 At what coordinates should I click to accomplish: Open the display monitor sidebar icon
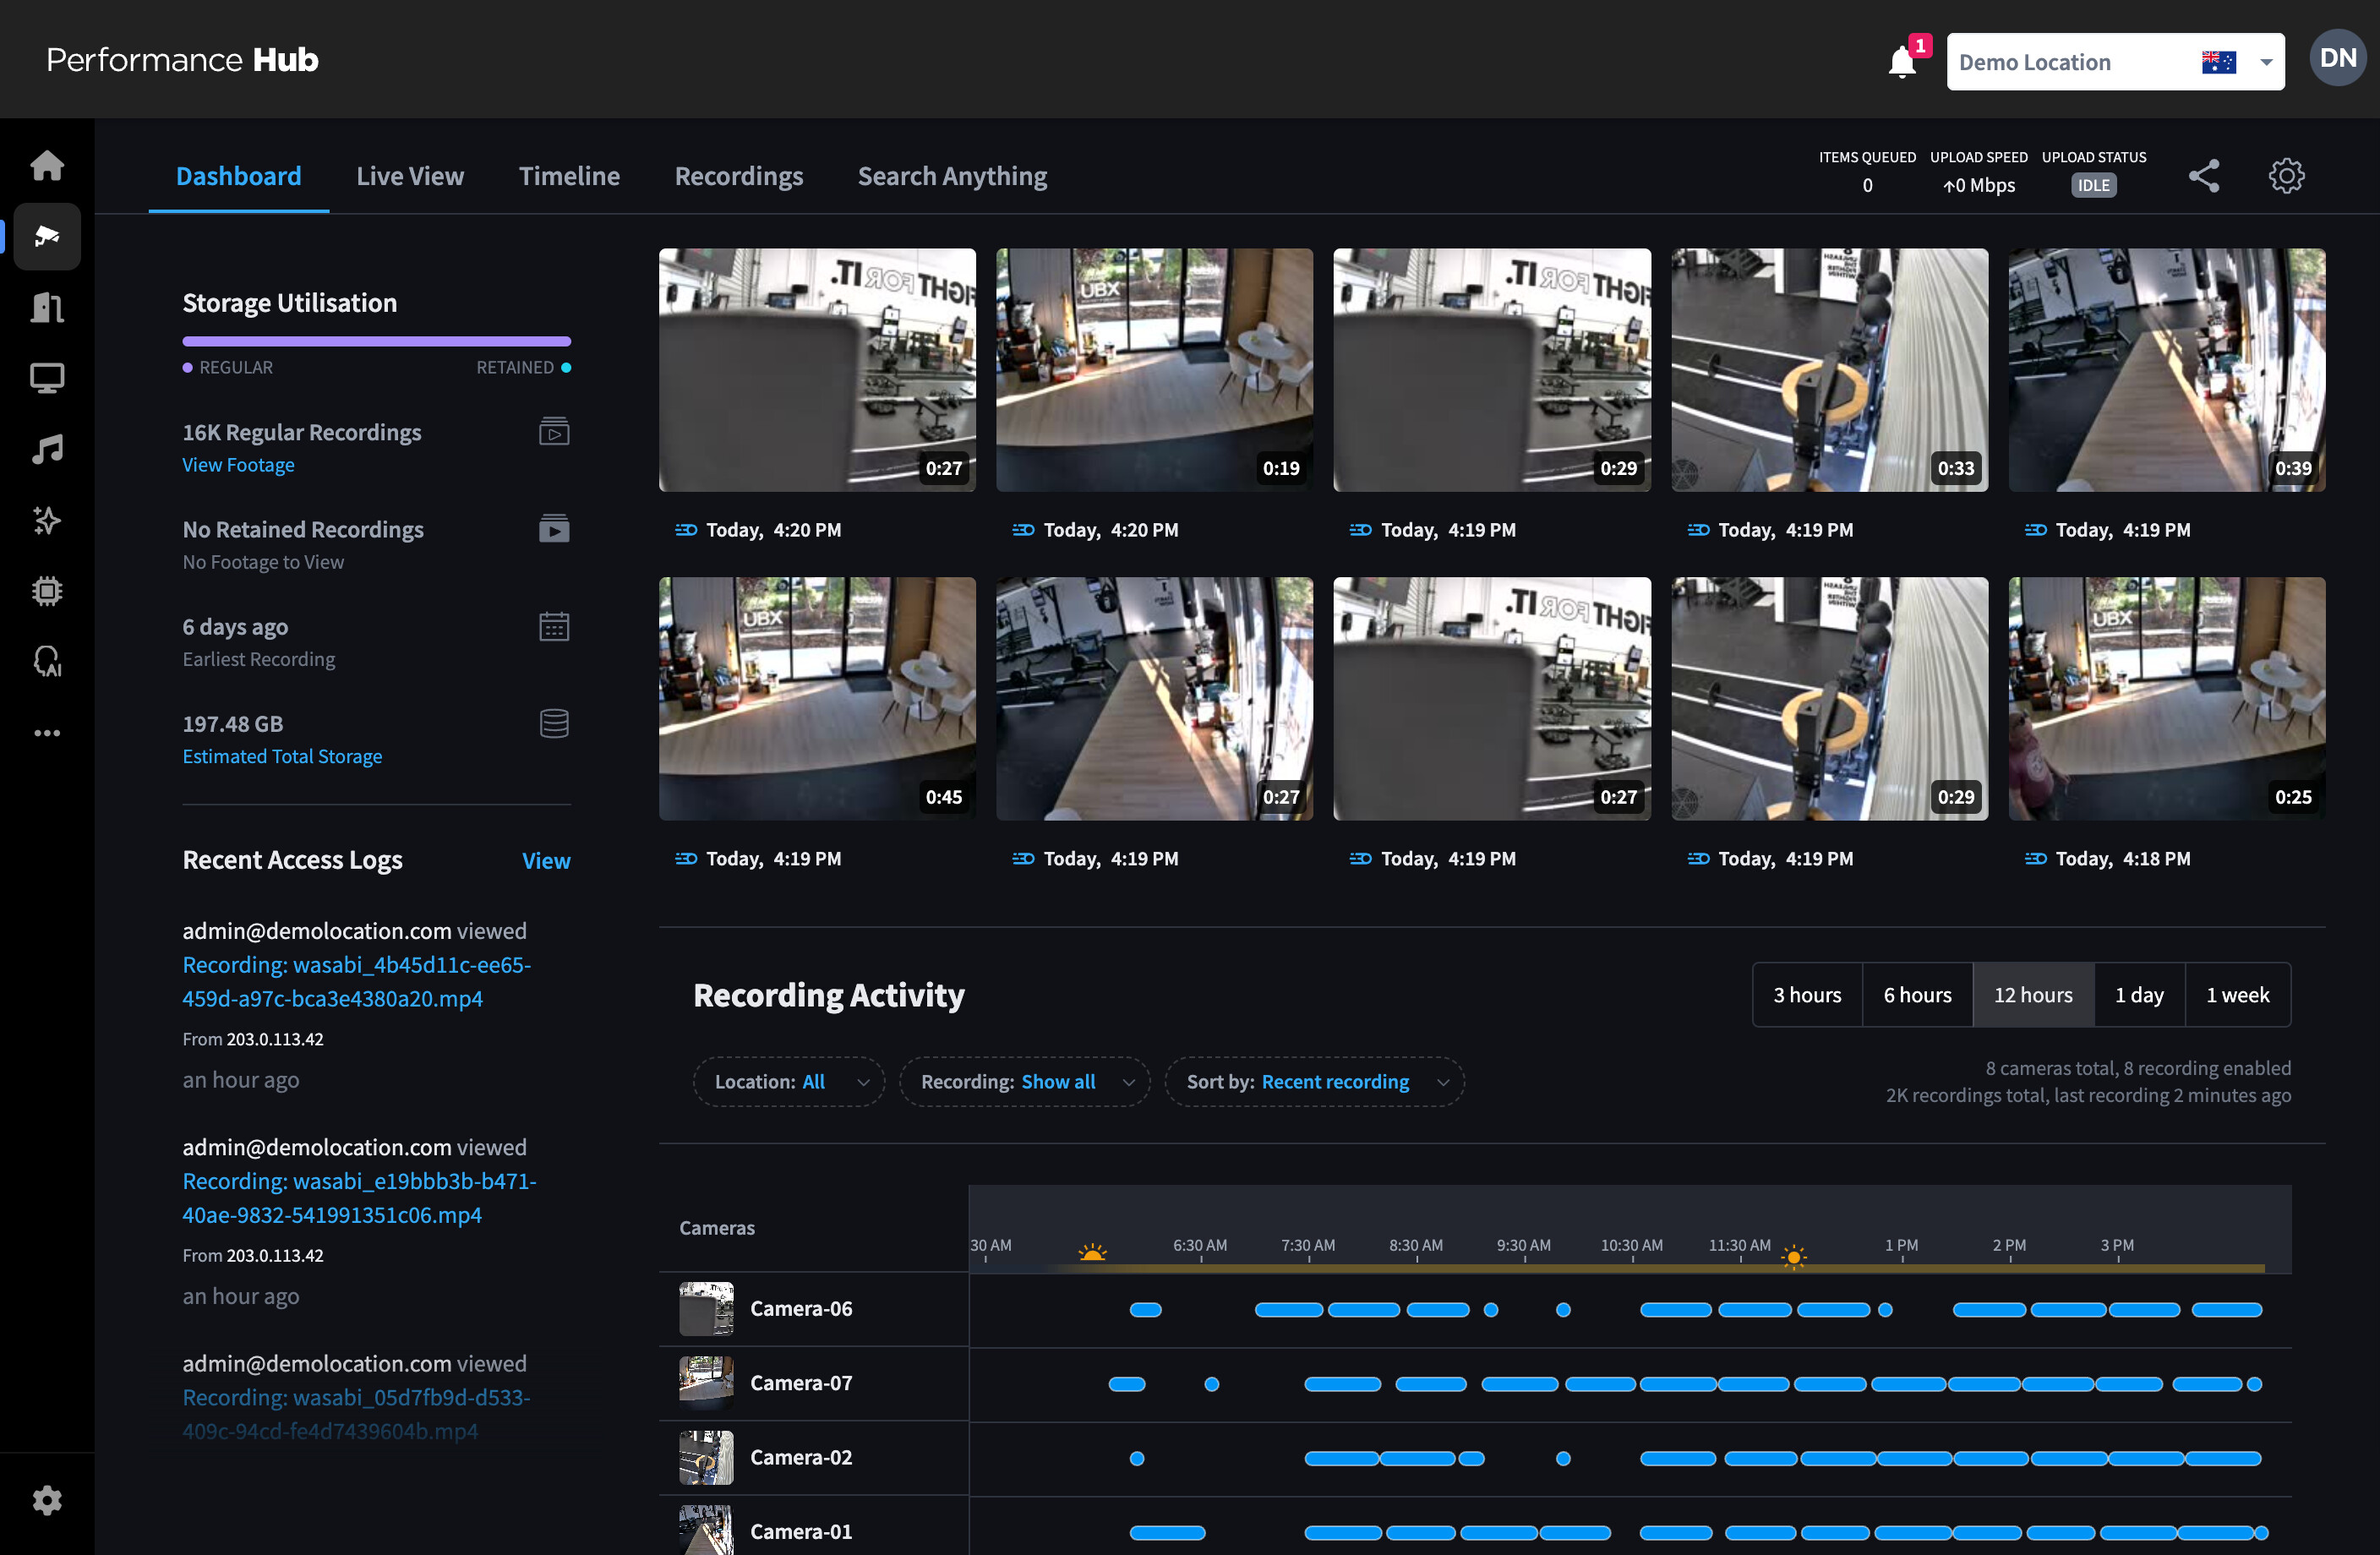point(47,378)
